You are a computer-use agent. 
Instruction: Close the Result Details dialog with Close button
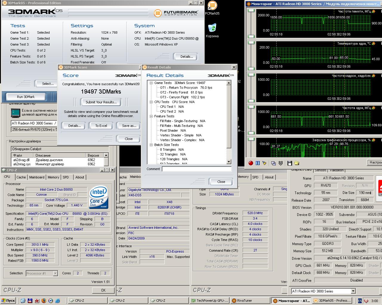coord(221,182)
